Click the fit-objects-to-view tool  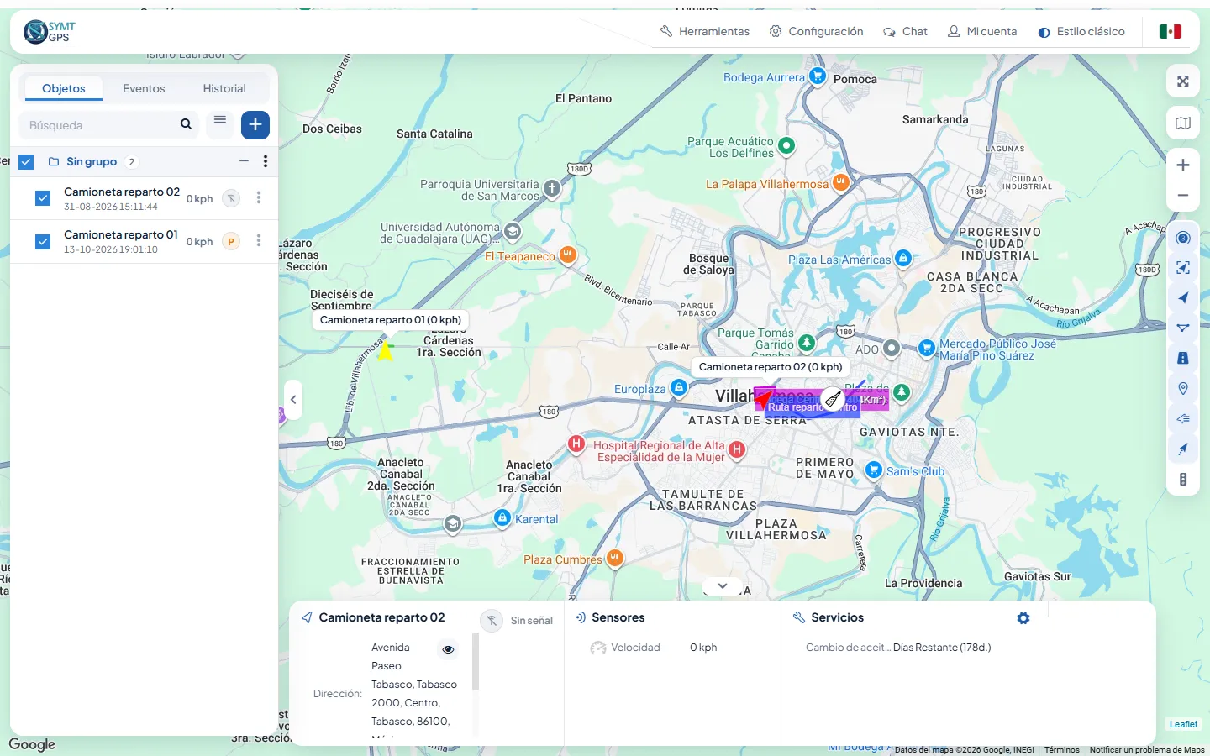pyautogui.click(x=1183, y=268)
